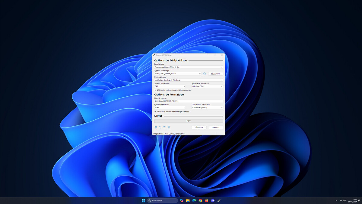Screen dimensions: 362x204
Task: Open File Explorer from the taskbar
Action: coord(188,200)
